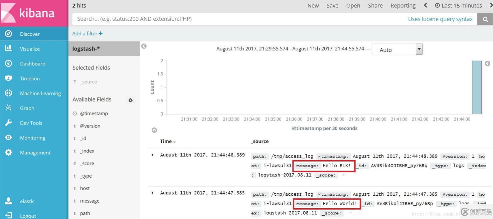Open the fields settings gear icon
The height and width of the screenshot is (219, 493).
click(x=131, y=100)
